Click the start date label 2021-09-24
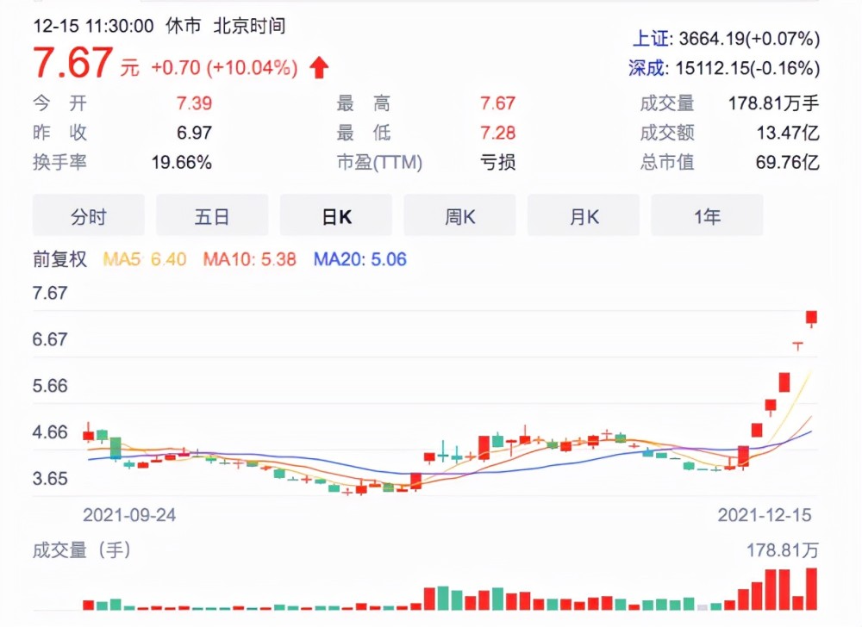Screen dimensions: 862x627 (x=129, y=515)
